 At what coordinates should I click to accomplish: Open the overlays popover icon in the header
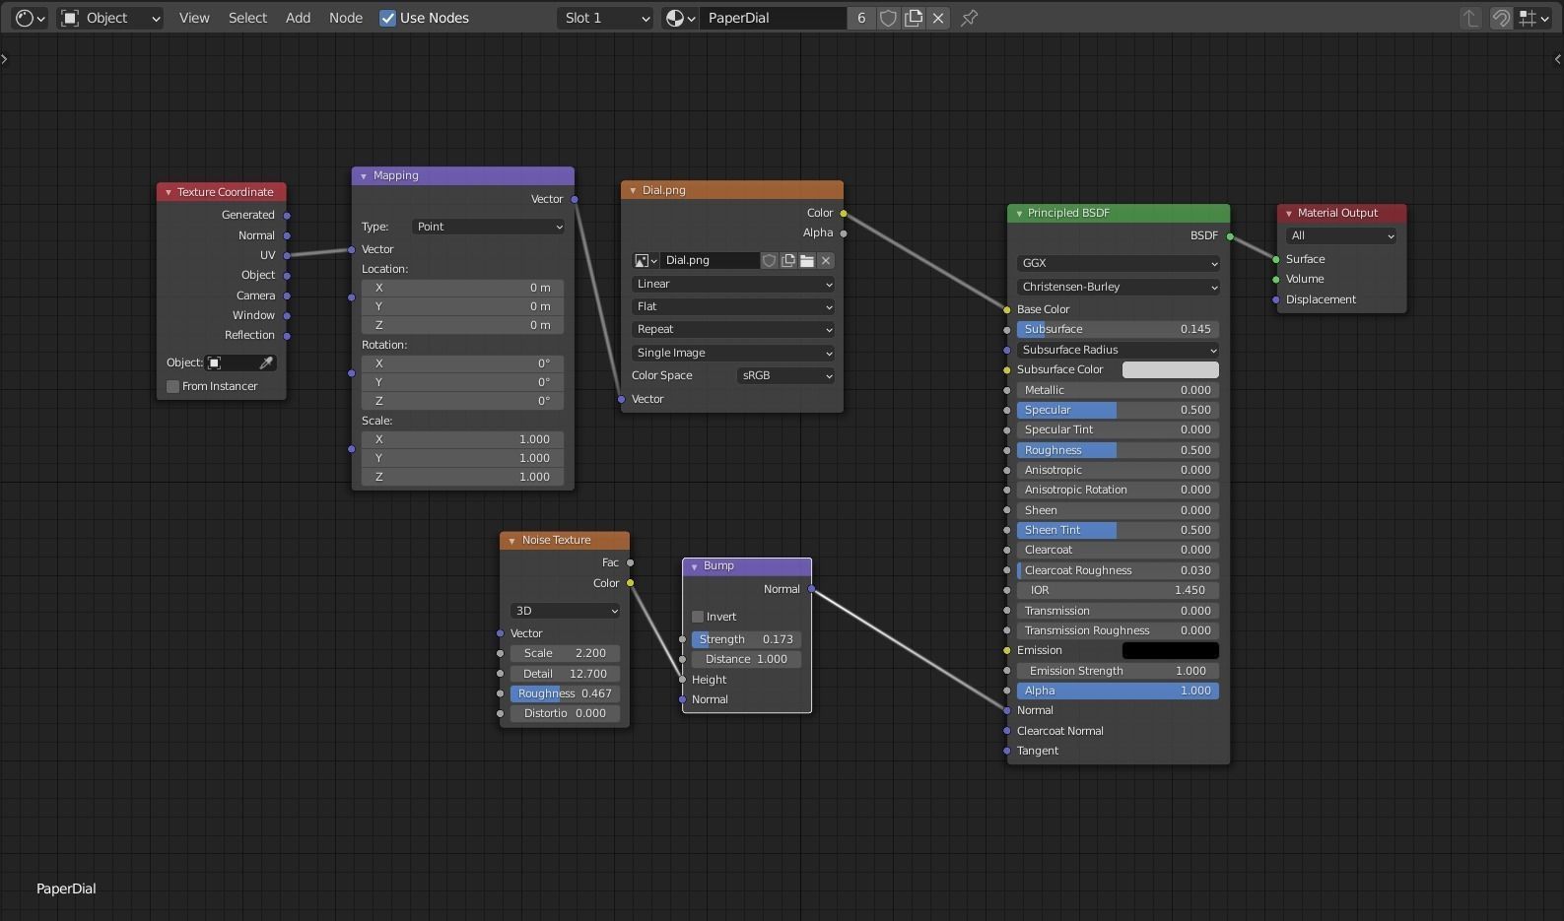(1532, 18)
